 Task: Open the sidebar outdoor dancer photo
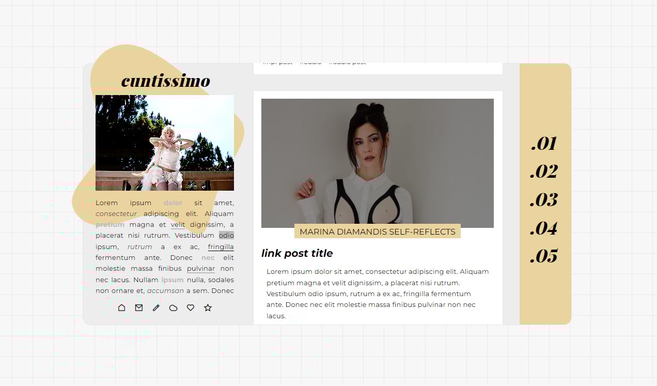coord(165,143)
